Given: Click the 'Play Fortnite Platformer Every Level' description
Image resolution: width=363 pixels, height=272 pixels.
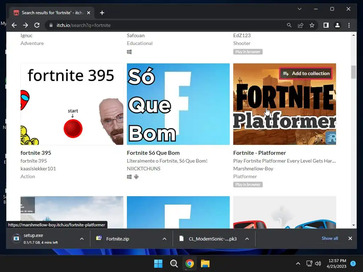Looking at the screenshot, I should click(x=285, y=161).
